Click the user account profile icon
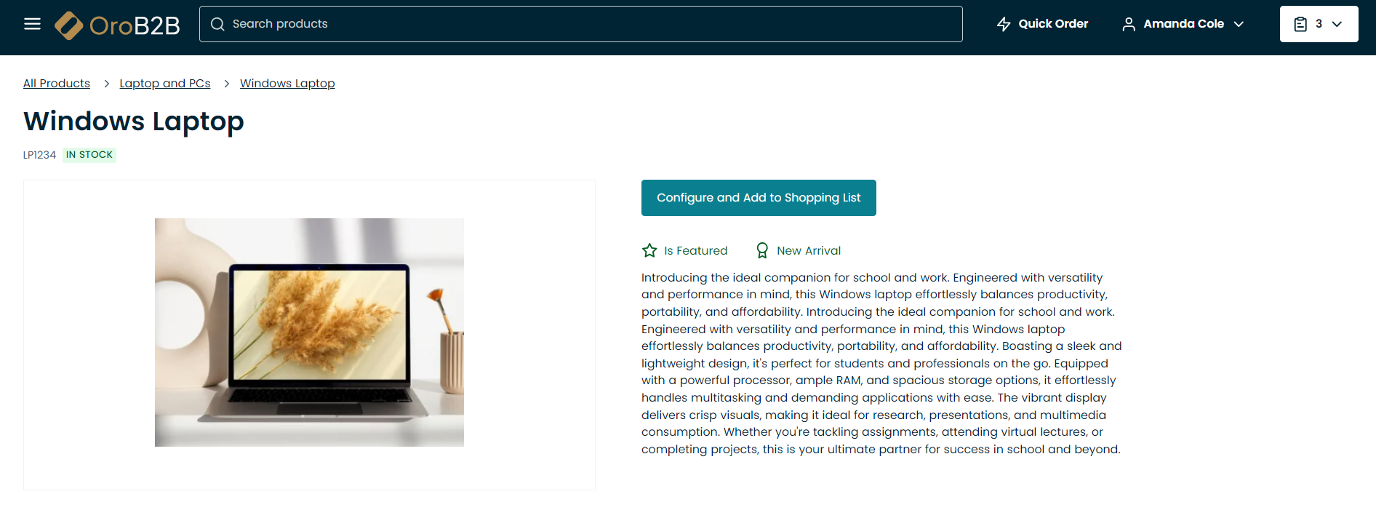Image resolution: width=1376 pixels, height=510 pixels. (1128, 24)
